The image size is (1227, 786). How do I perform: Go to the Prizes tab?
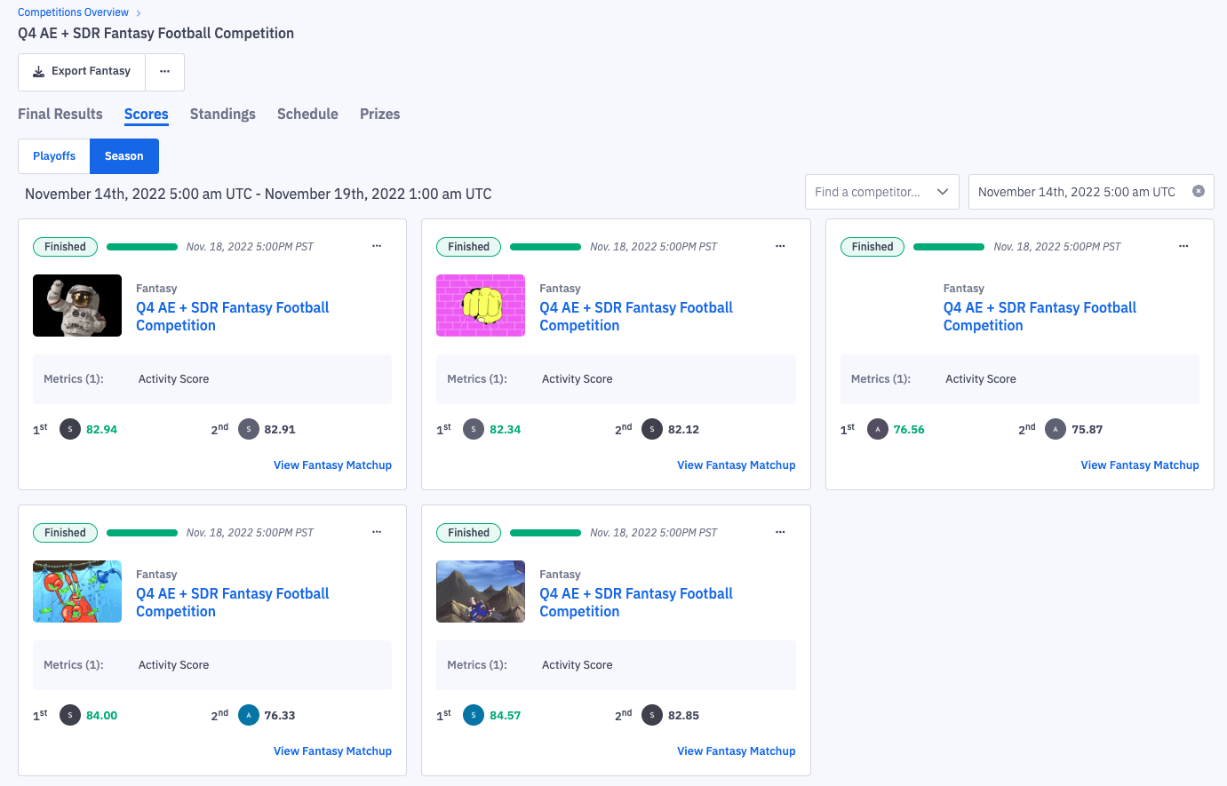click(x=379, y=114)
